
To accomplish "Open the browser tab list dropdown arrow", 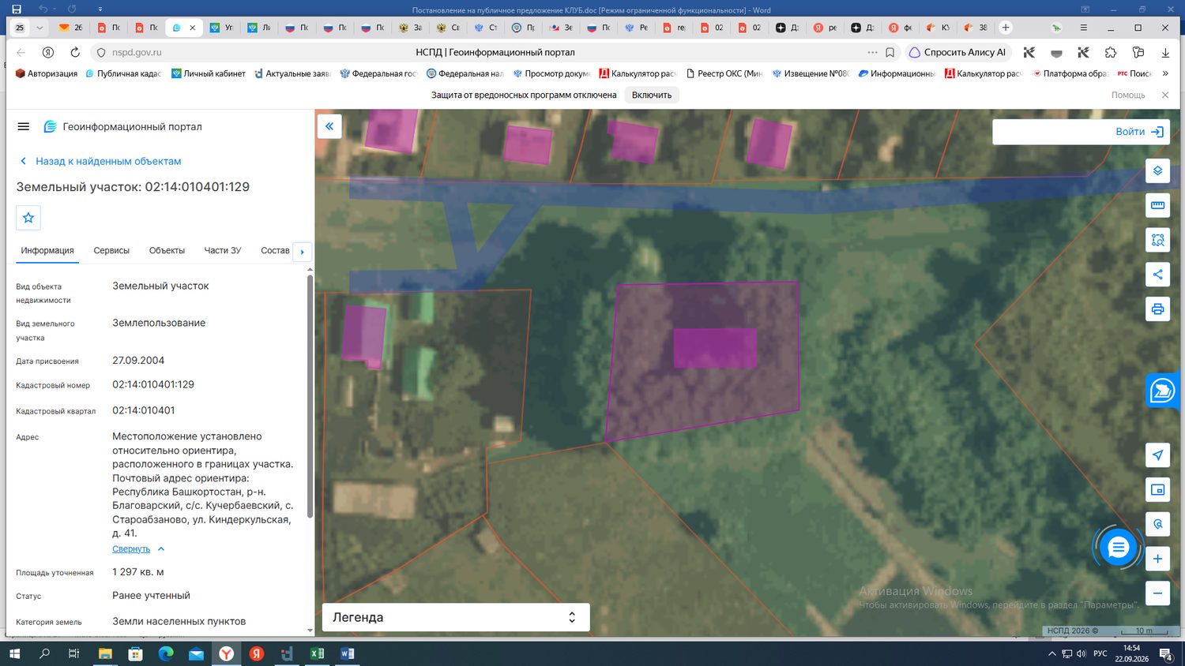I will click(x=39, y=28).
